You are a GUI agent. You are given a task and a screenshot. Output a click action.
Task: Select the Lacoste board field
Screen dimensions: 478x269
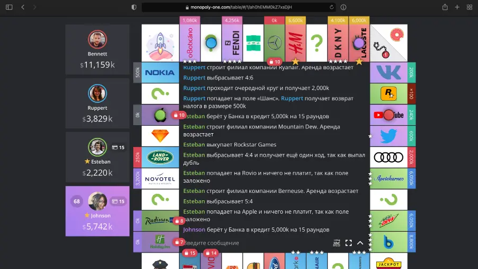tap(359, 43)
